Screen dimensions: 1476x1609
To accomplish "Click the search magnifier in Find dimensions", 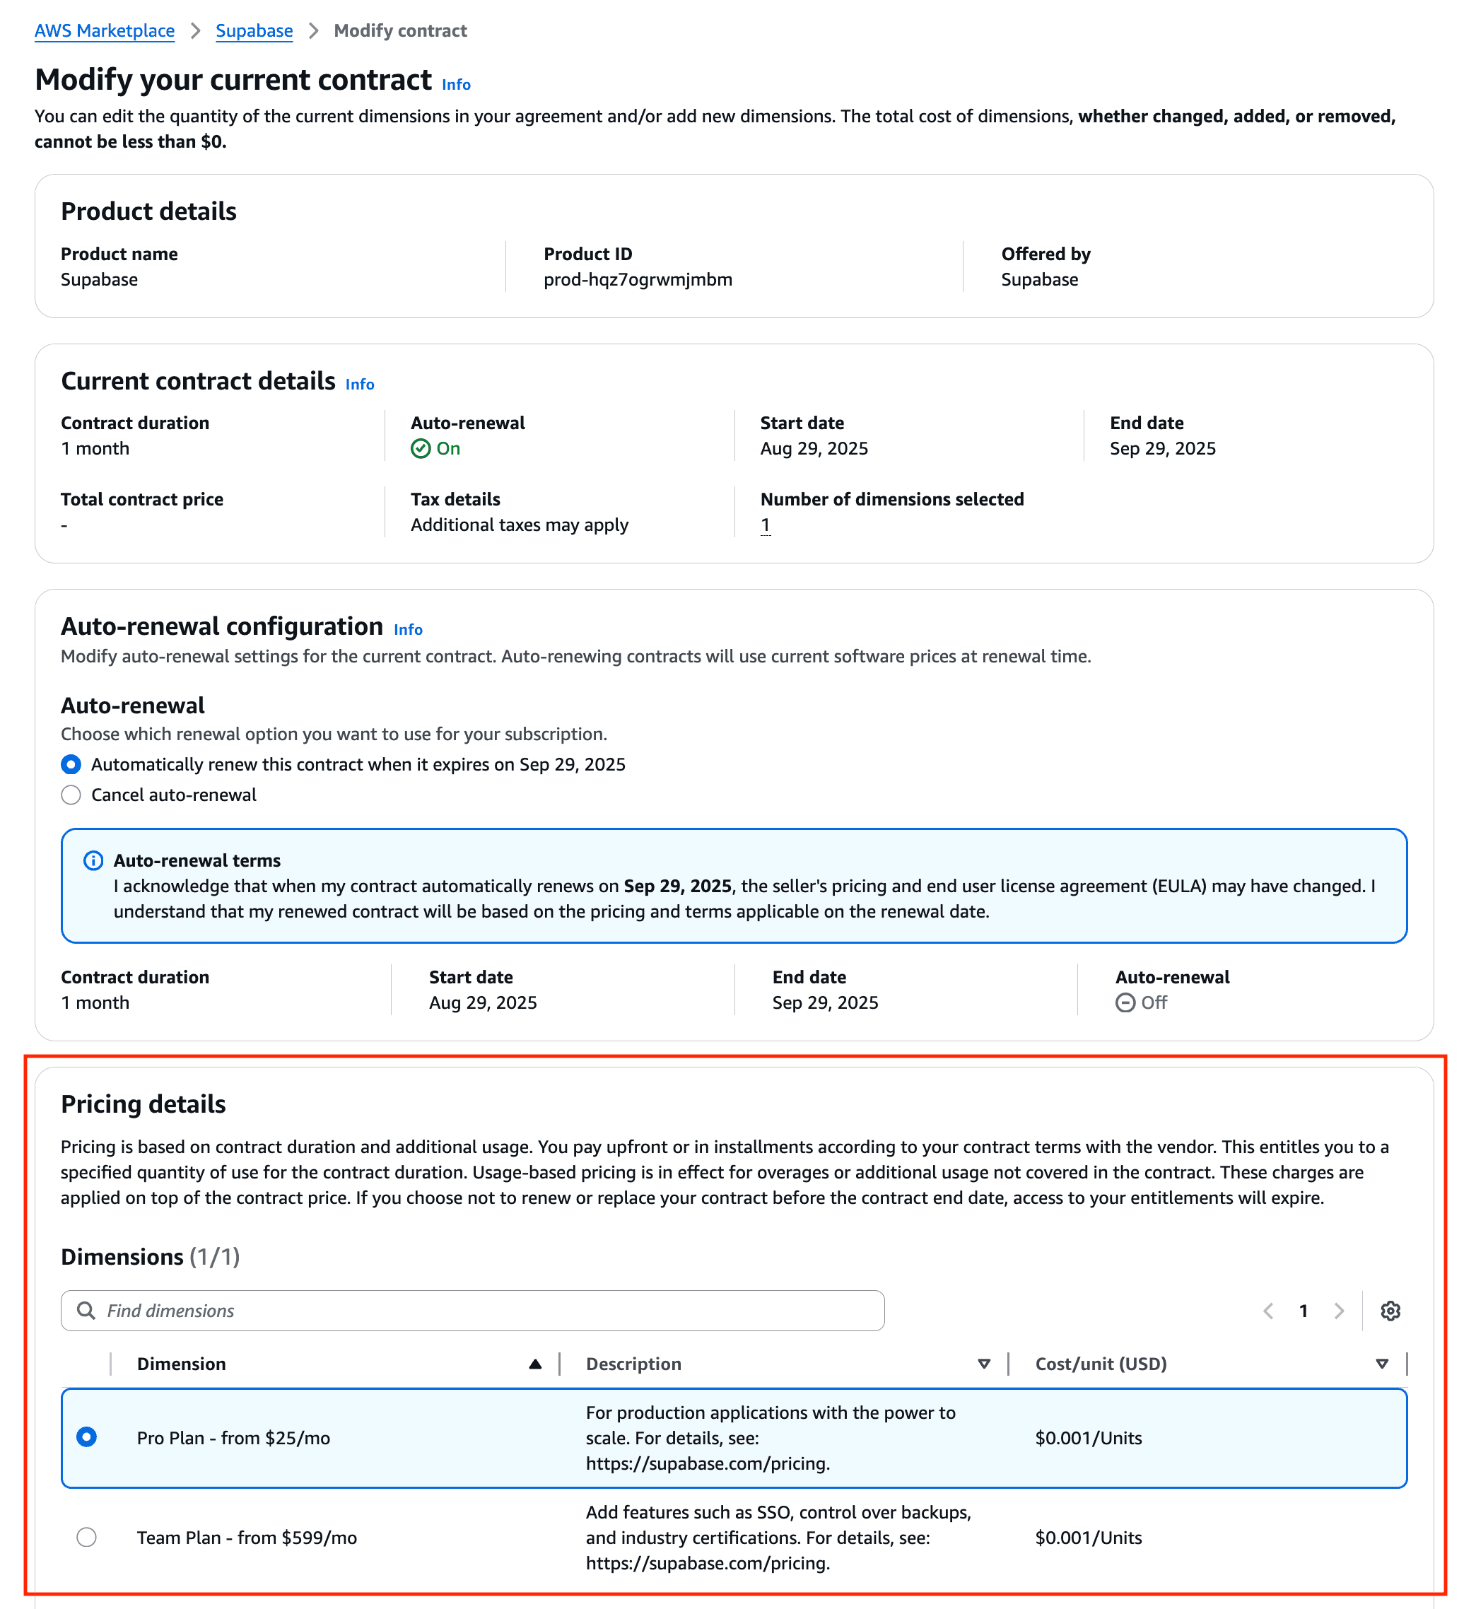I will coord(86,1310).
